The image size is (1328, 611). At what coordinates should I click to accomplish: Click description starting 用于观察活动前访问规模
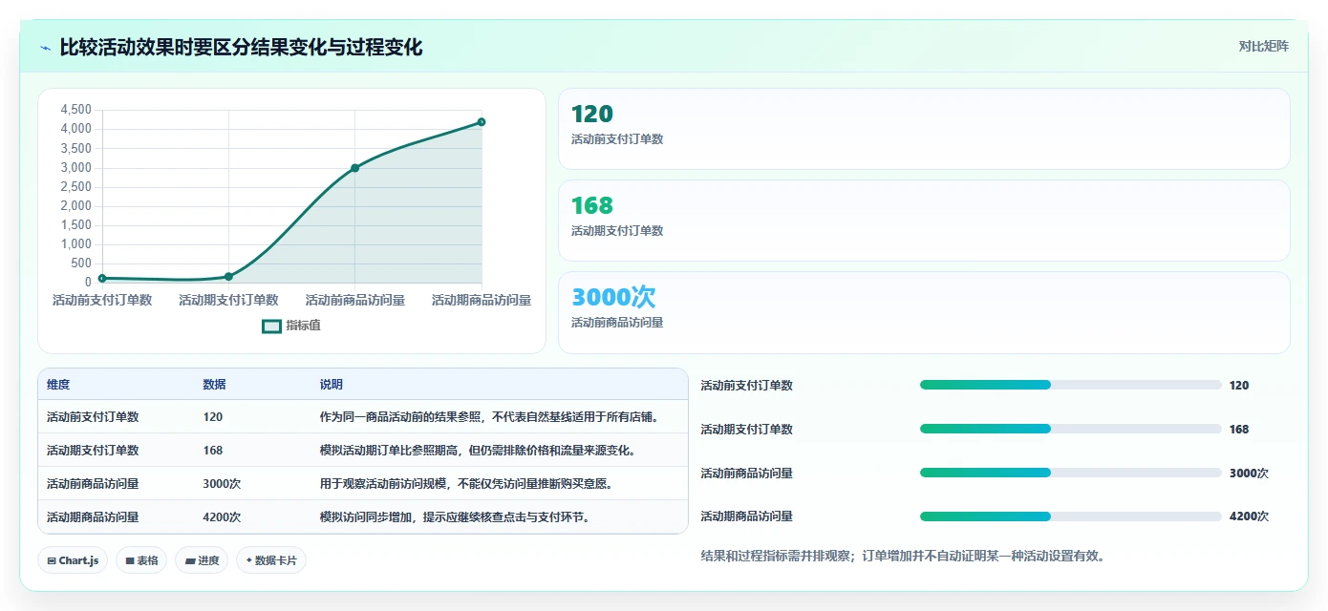click(x=466, y=484)
